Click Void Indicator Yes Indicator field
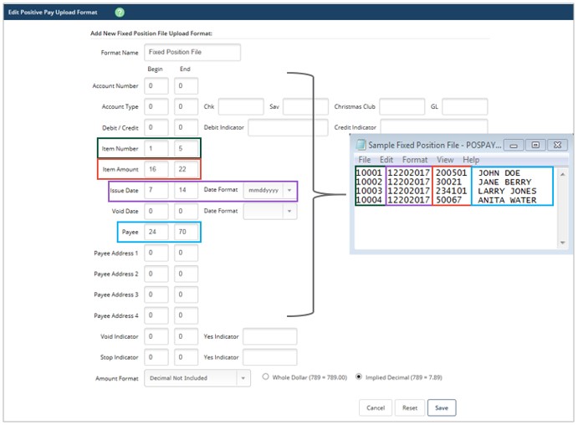This screenshot has width=578, height=425. coord(270,336)
